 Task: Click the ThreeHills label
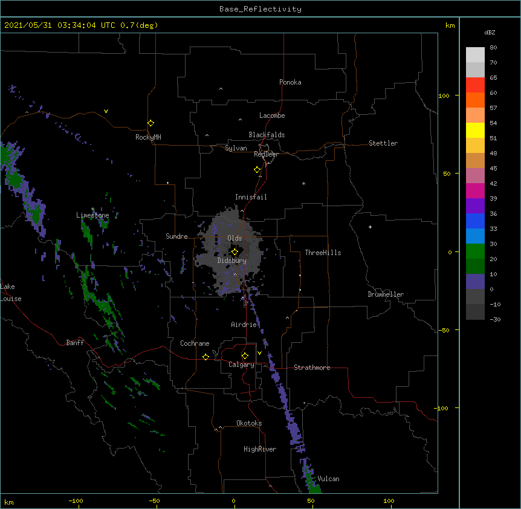[323, 253]
